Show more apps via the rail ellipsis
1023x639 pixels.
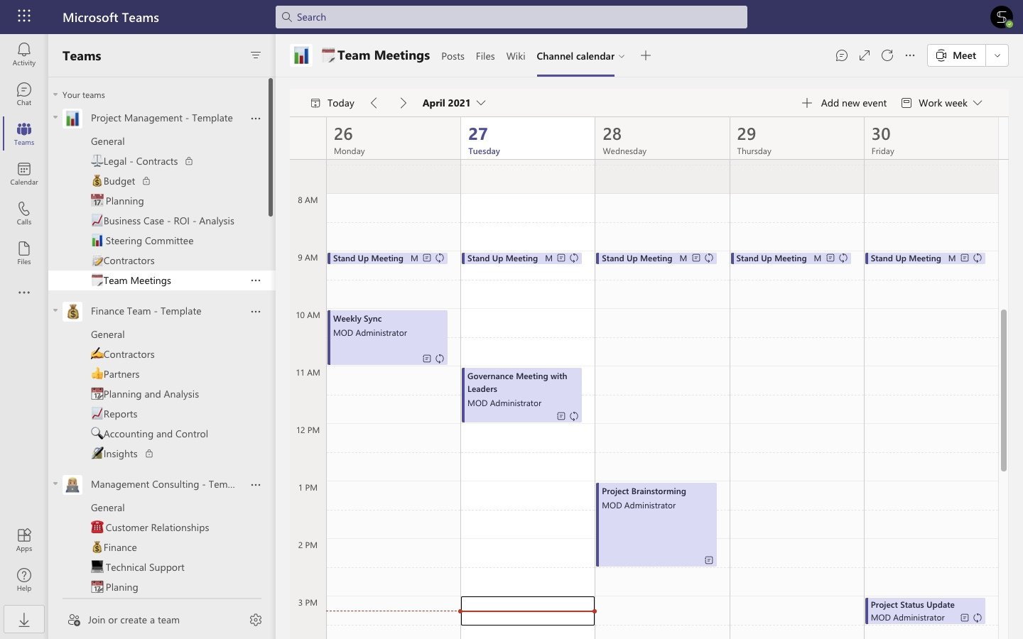(x=24, y=293)
